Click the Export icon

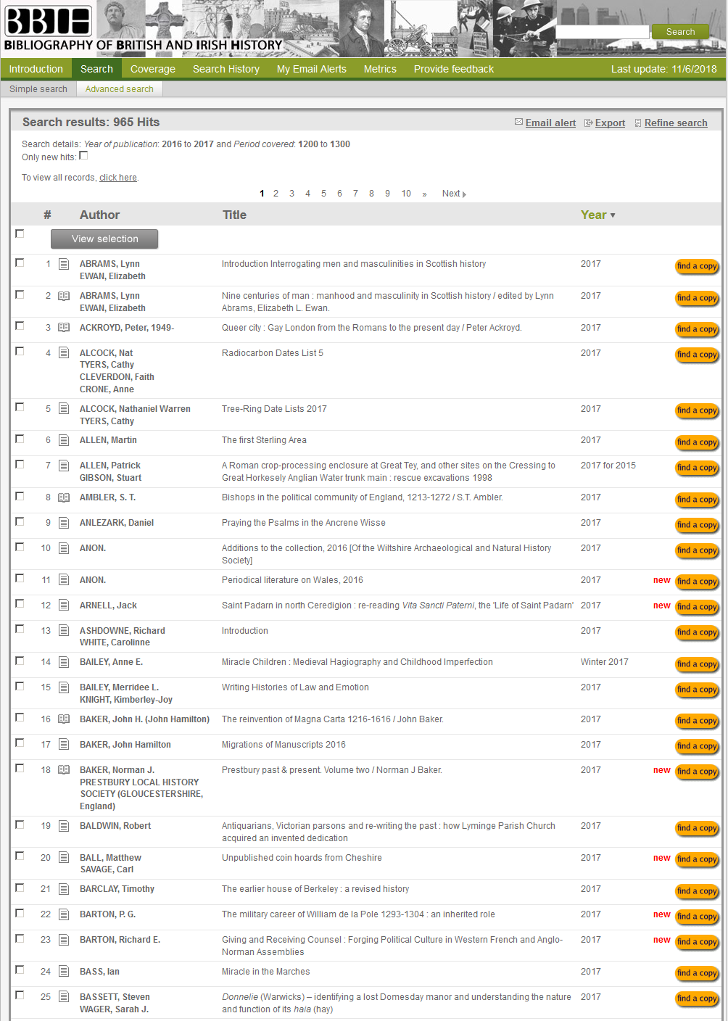tap(589, 123)
